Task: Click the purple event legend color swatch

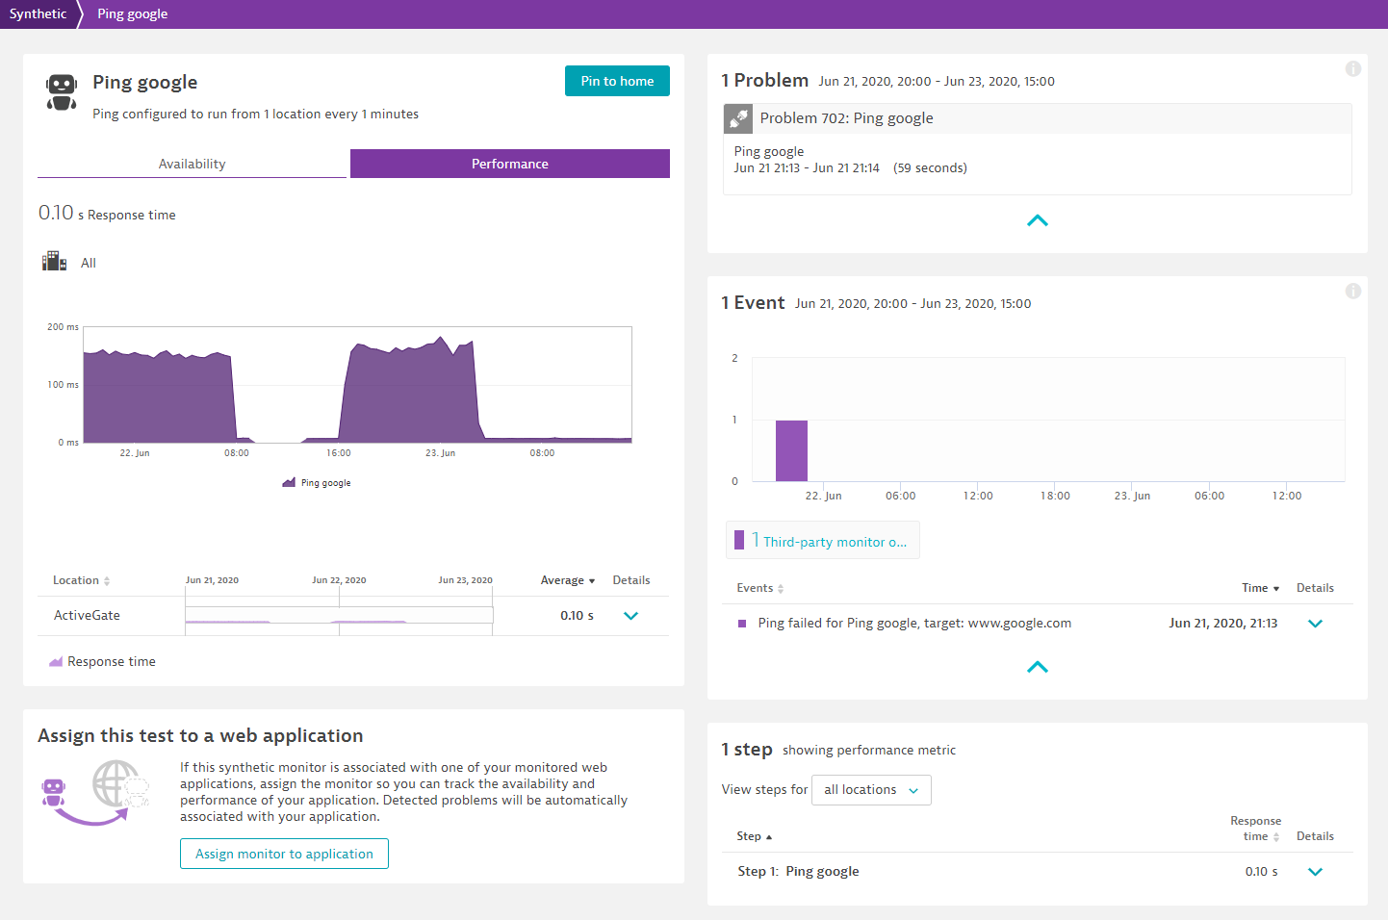Action: 741,623
